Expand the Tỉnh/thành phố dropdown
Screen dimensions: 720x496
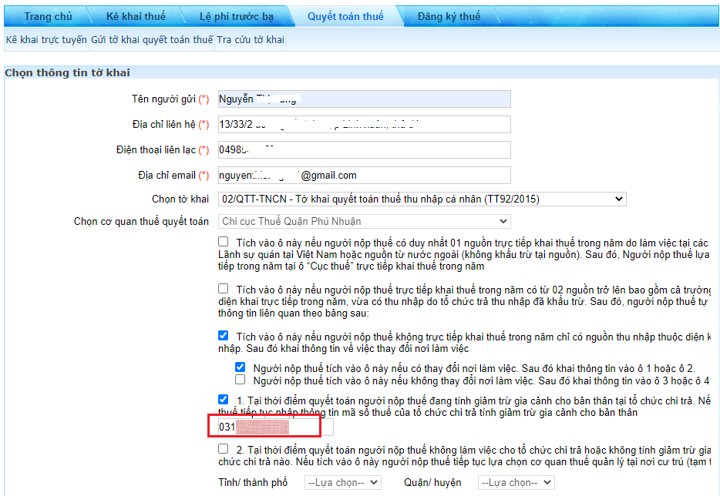[342, 483]
